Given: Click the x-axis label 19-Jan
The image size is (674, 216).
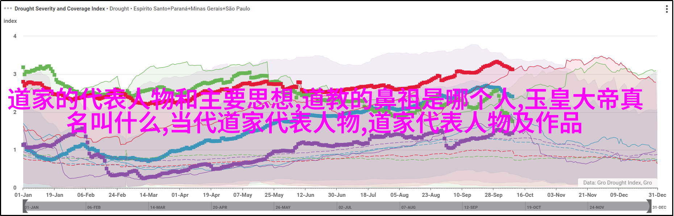Looking at the screenshot, I should tap(54, 195).
